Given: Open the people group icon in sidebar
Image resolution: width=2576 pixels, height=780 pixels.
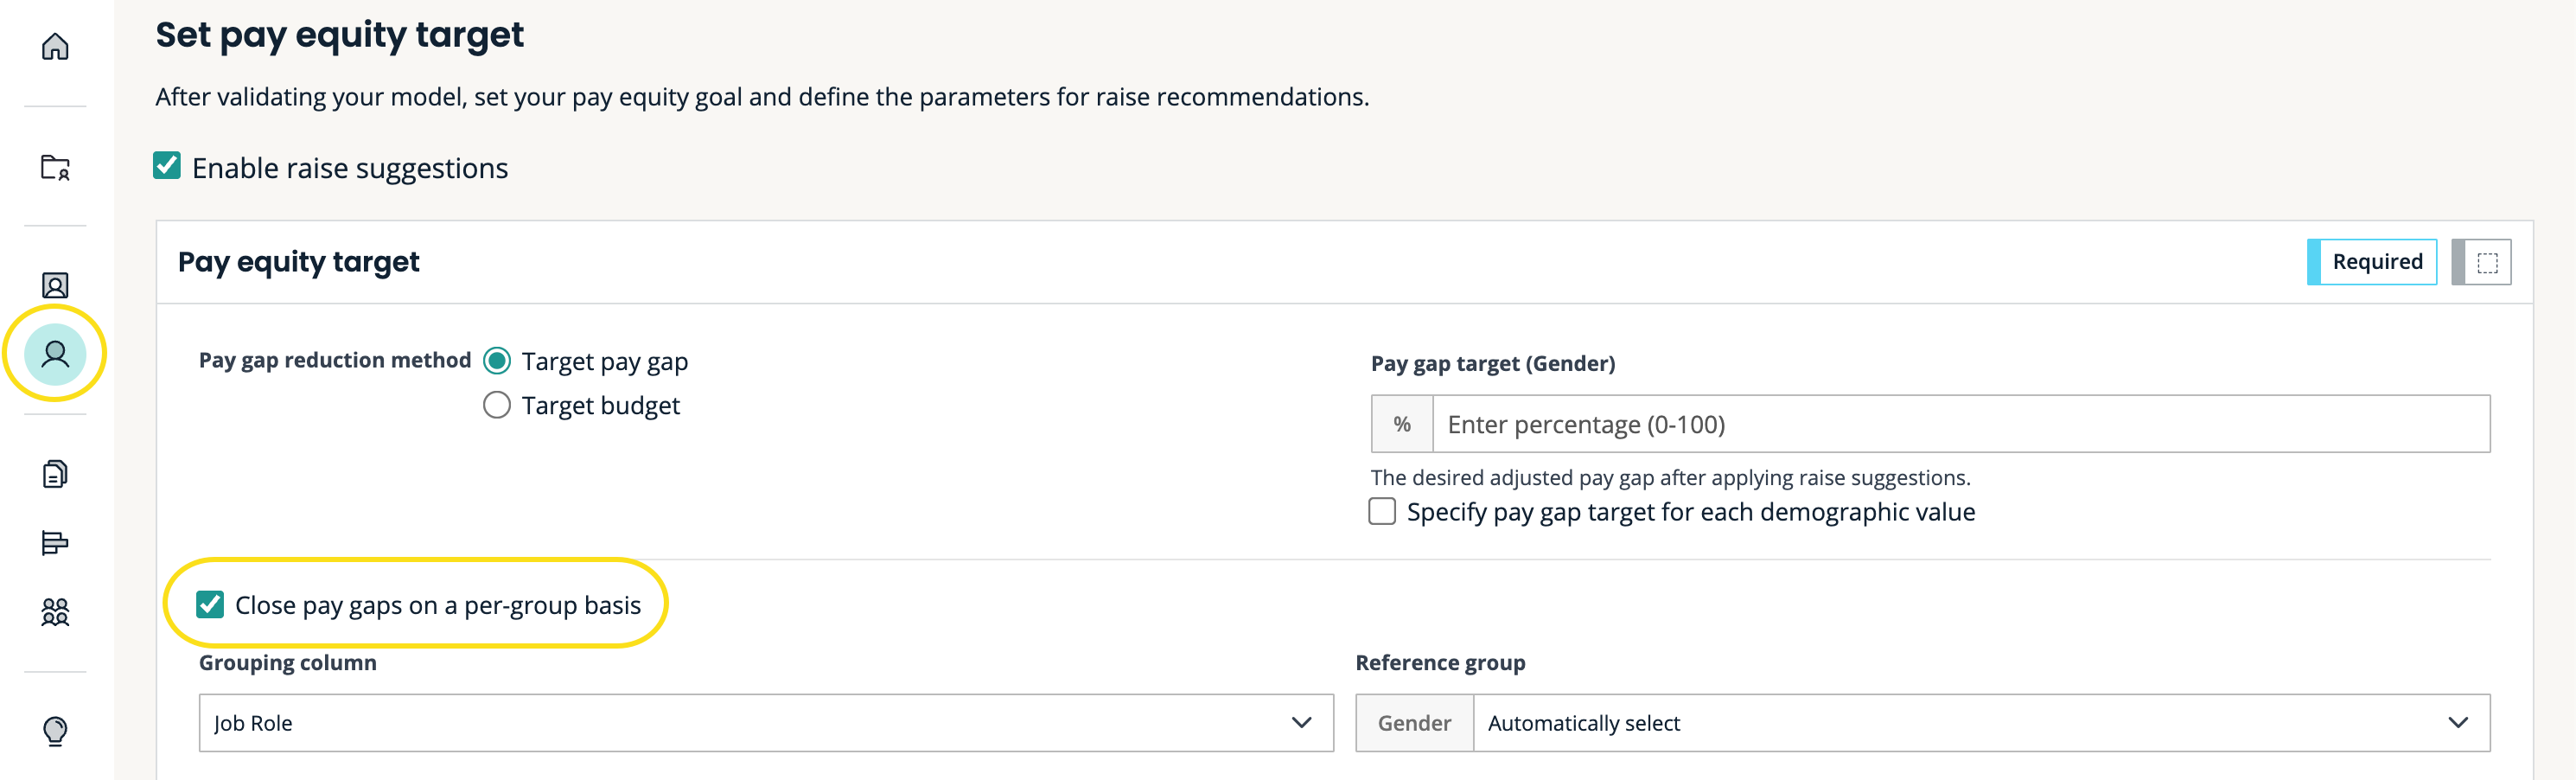Looking at the screenshot, I should pyautogui.click(x=55, y=612).
